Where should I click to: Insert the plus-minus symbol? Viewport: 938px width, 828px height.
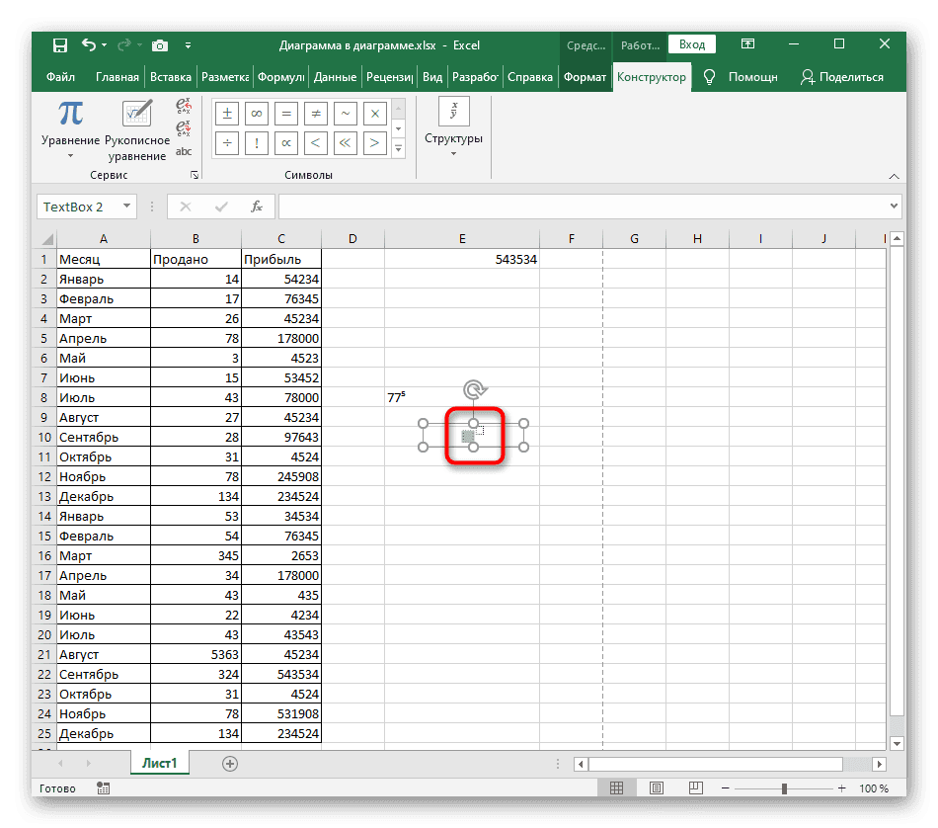point(227,114)
